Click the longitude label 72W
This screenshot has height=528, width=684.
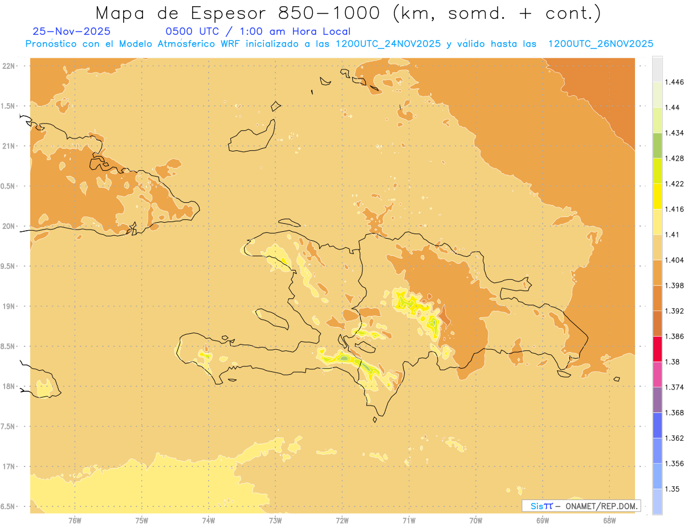[342, 520]
